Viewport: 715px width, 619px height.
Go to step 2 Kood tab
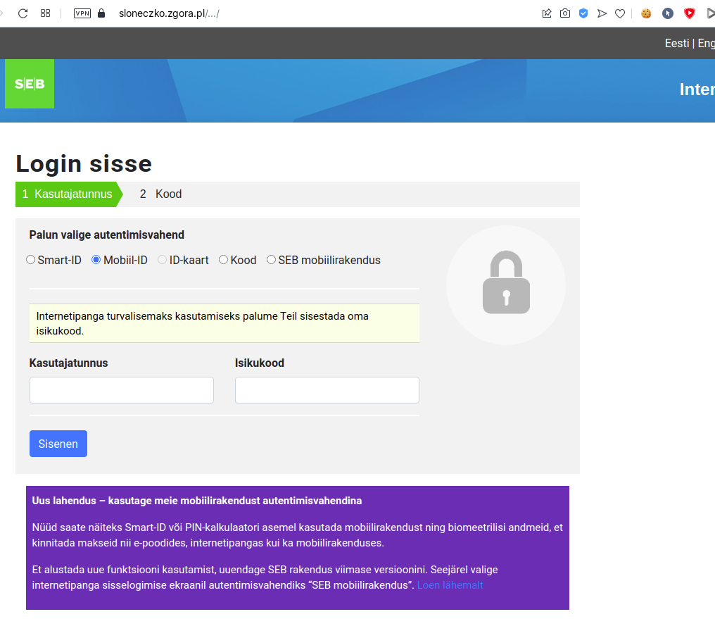click(160, 194)
